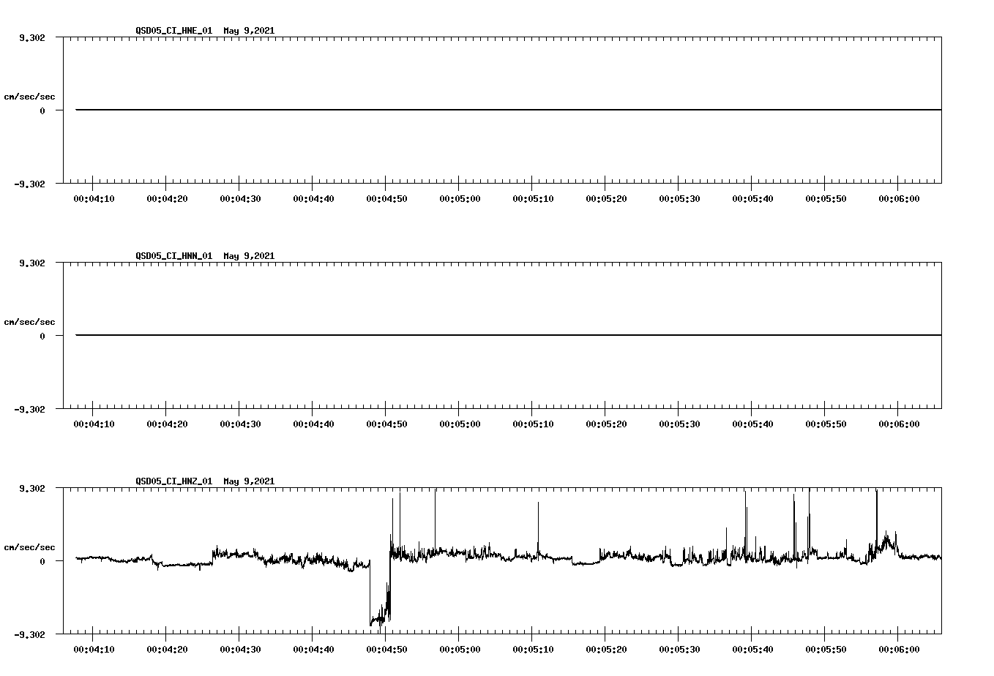Select the QSD05_CI_HNZ_01 channel title
Image resolution: width=994 pixels, height=676 pixels.
pyautogui.click(x=173, y=481)
